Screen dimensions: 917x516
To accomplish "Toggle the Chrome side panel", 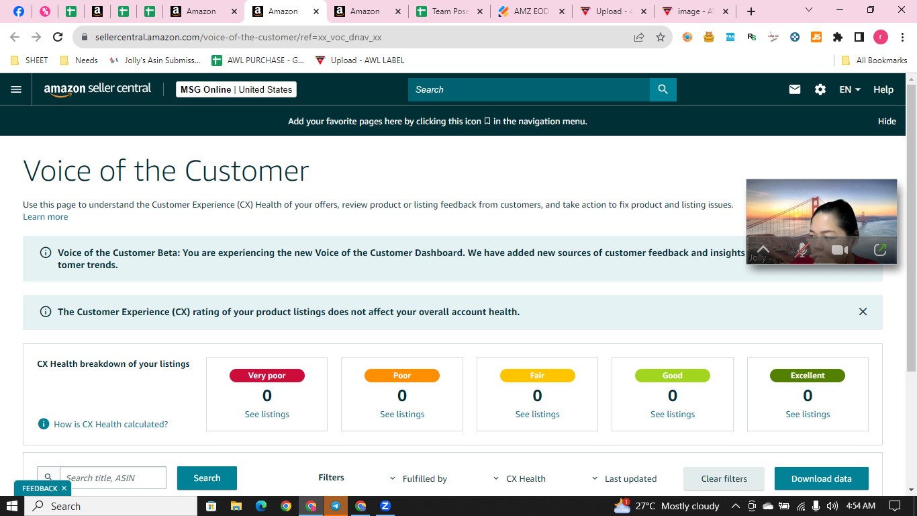I will 859,38.
